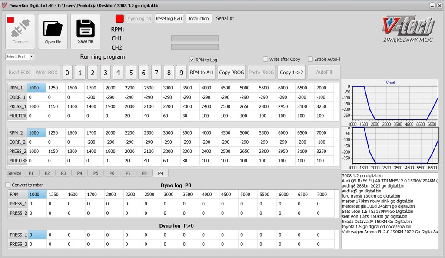Click the PowerBox icon in the title bar
This screenshot has height=258, width=445.
pos(4,5)
